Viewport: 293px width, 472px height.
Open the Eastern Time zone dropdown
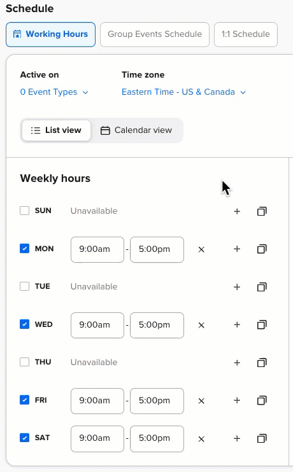(x=183, y=92)
